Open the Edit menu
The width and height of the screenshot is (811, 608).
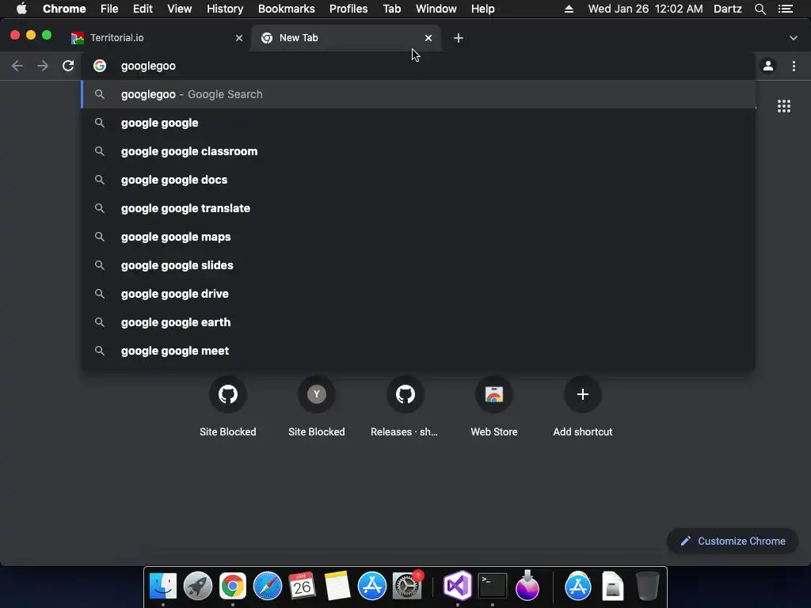click(x=143, y=9)
